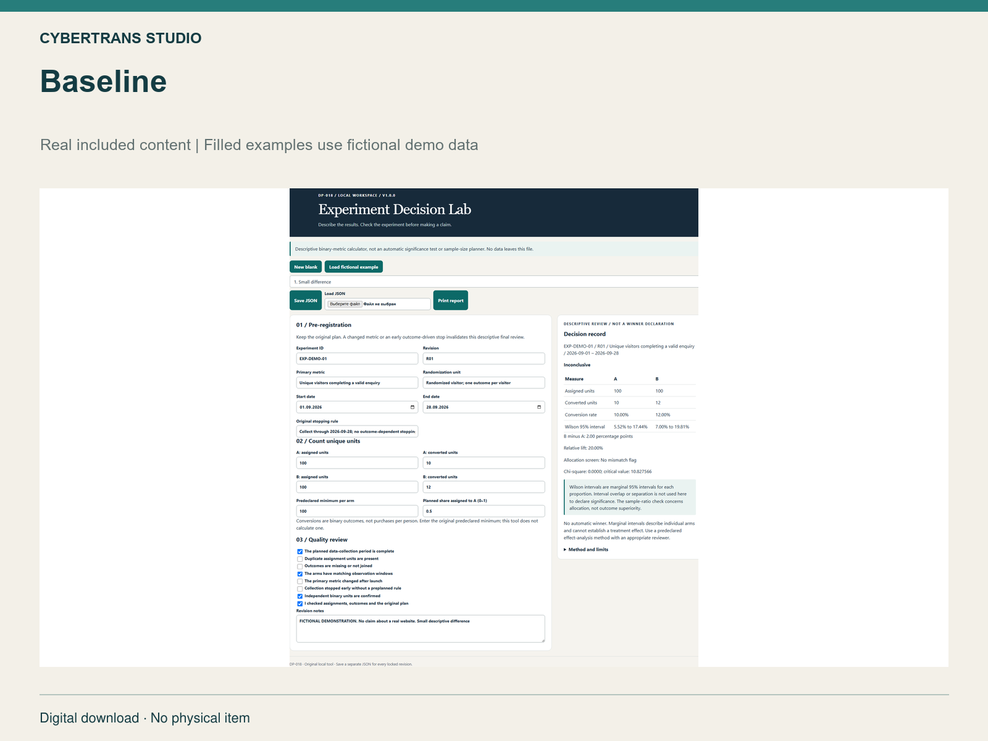Click the 'Experiment Decision Lab' heading

click(395, 210)
